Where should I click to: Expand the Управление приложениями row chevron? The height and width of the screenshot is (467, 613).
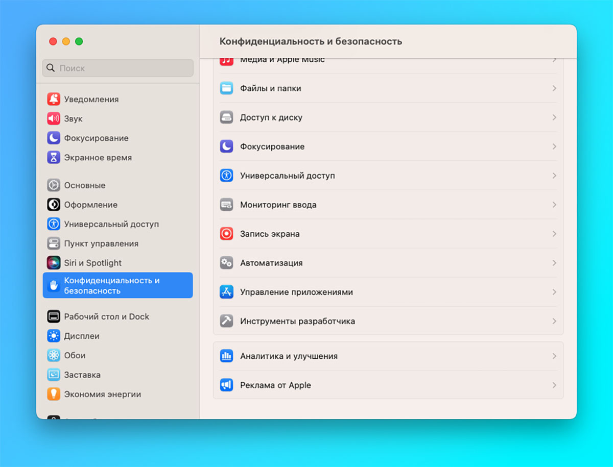click(x=554, y=292)
